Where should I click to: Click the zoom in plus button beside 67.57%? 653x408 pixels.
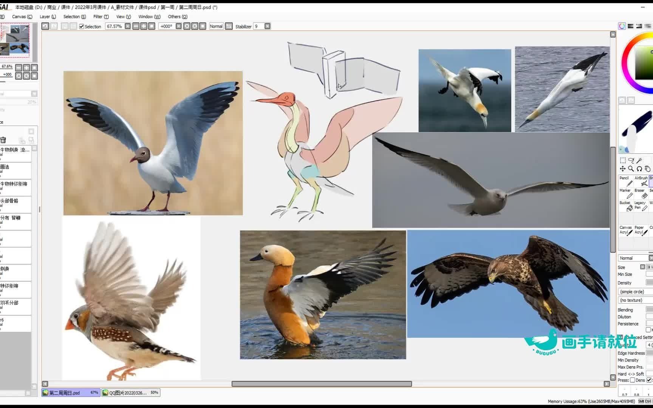(x=144, y=26)
